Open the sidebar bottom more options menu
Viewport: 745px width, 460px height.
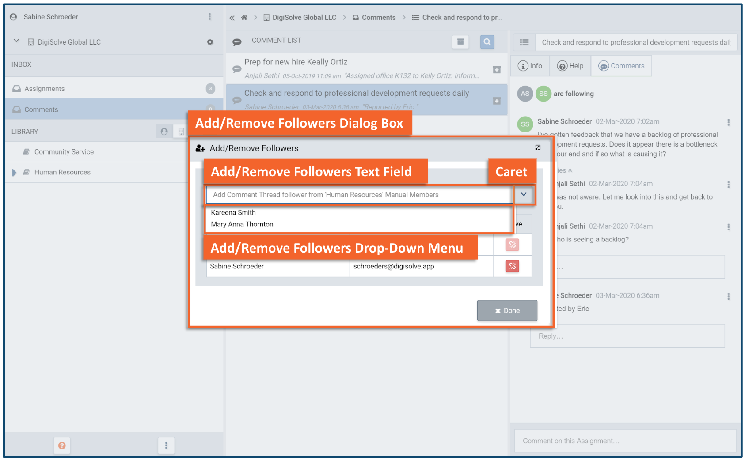click(x=166, y=445)
